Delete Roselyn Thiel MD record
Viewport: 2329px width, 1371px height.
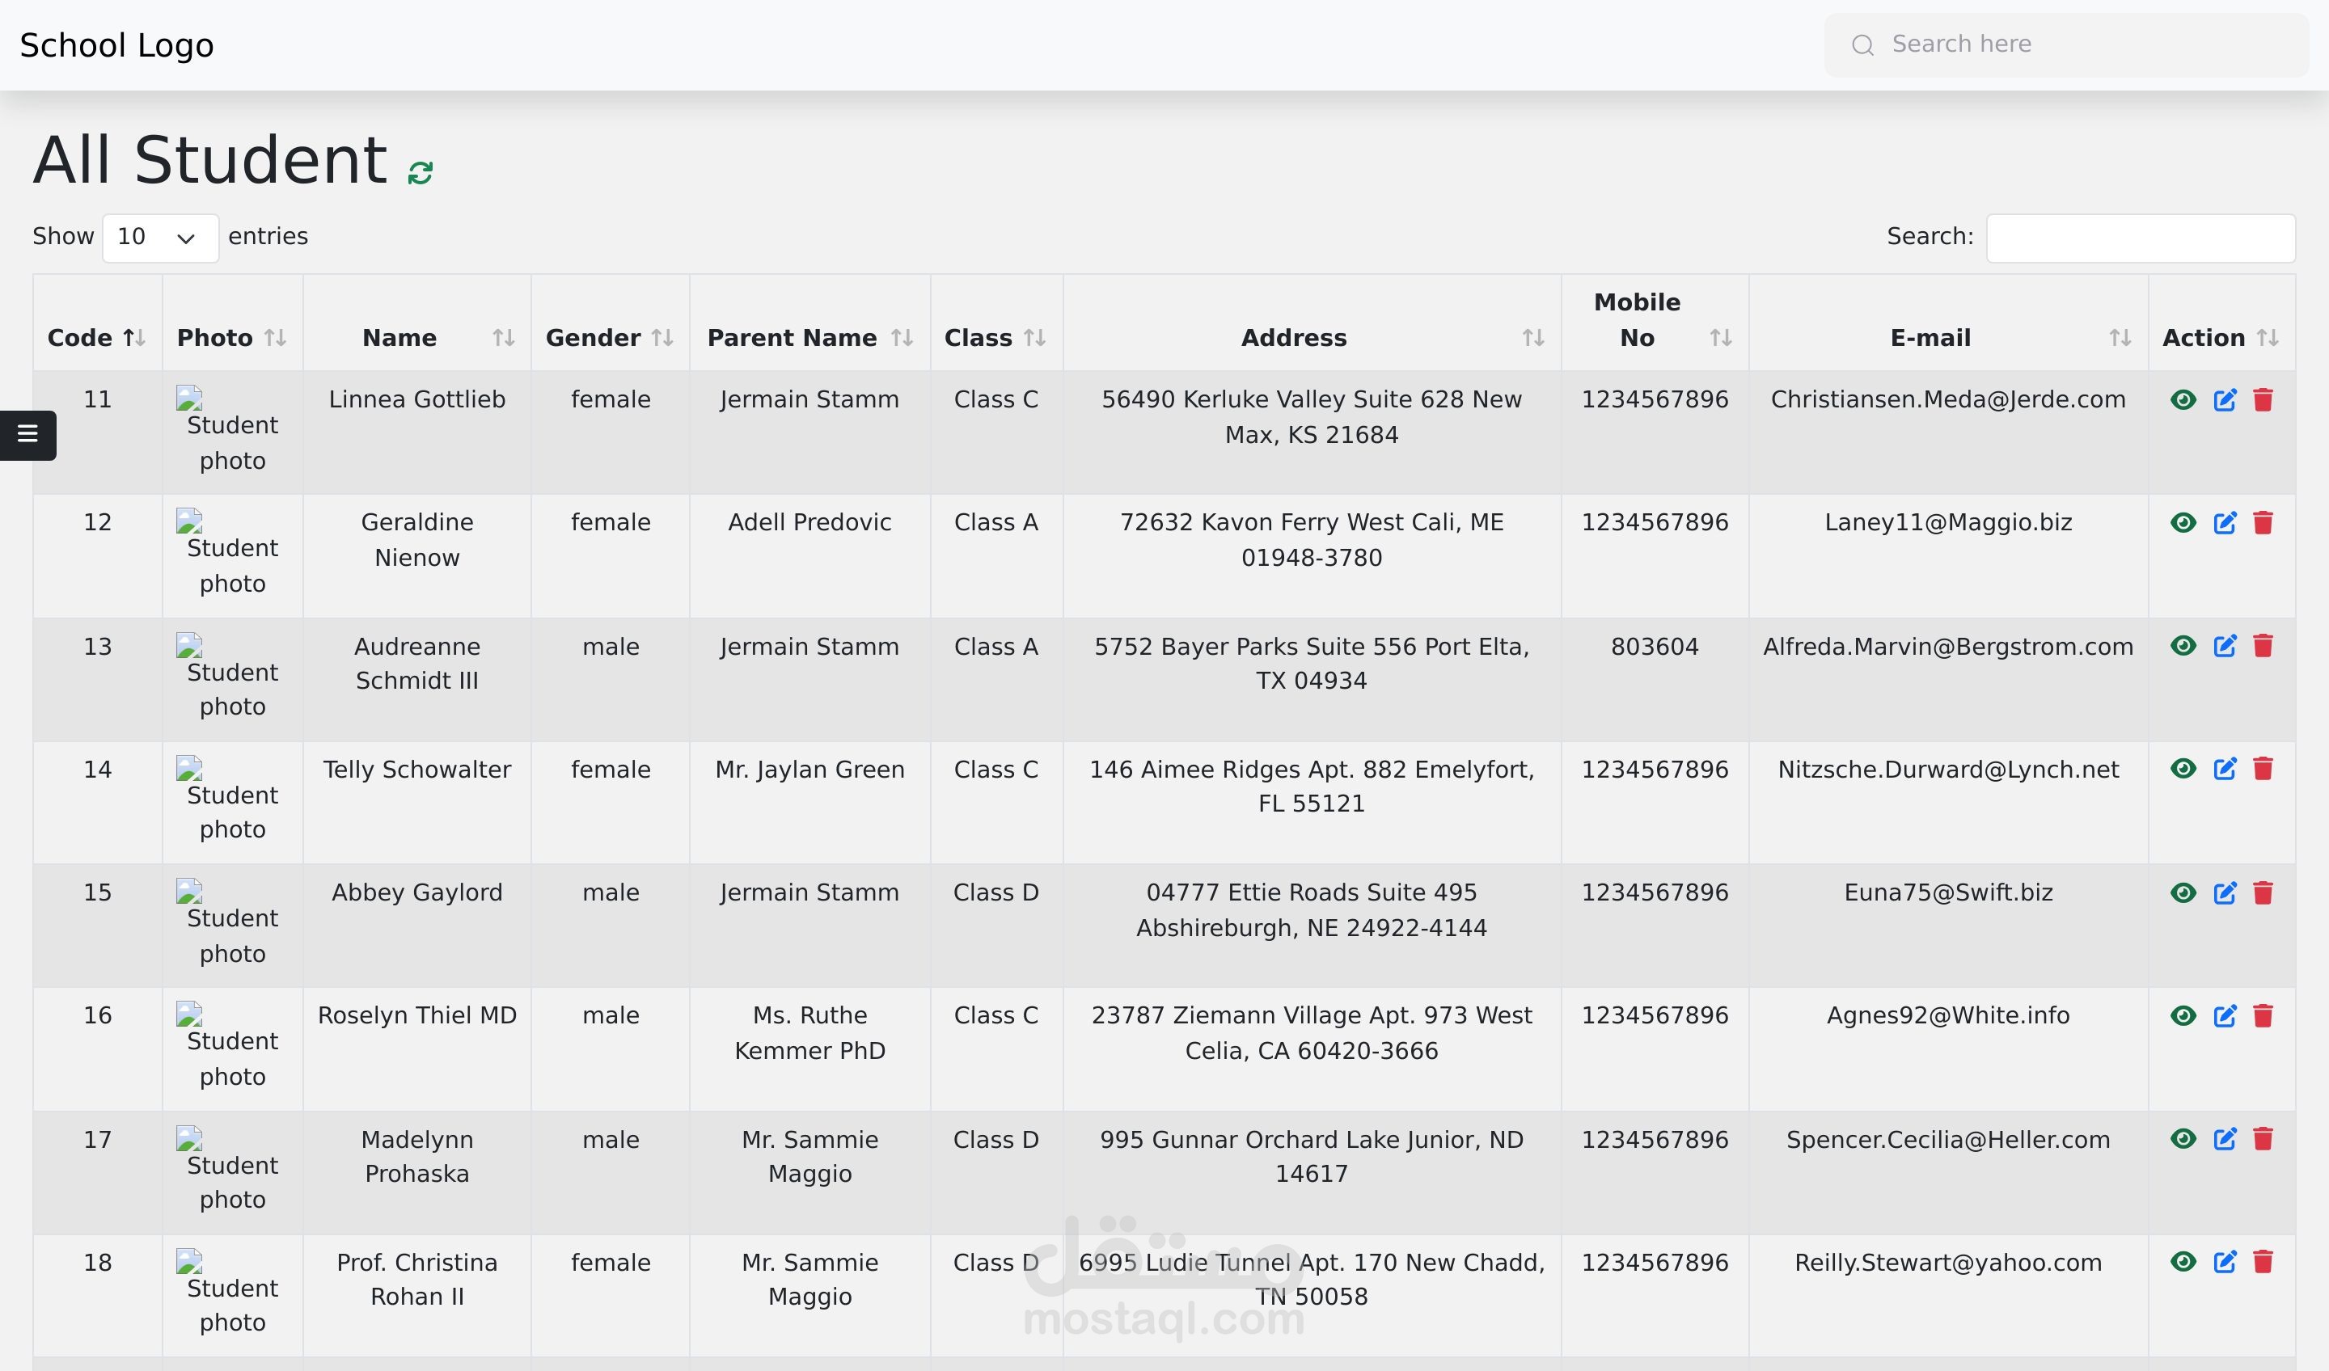[x=2263, y=1016]
